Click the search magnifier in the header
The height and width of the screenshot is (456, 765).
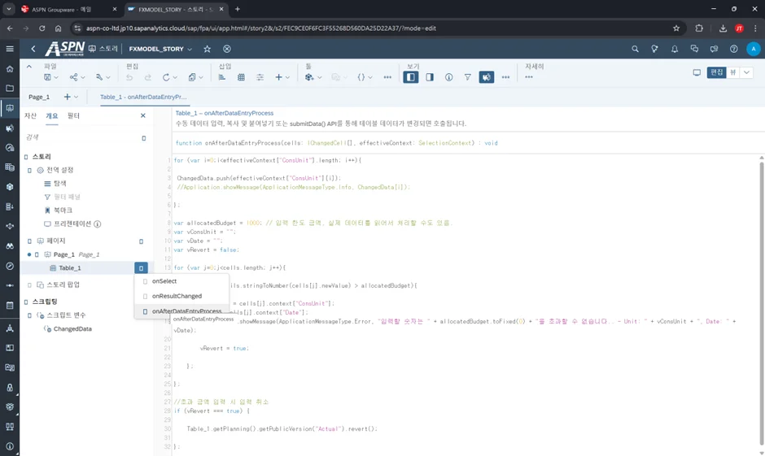click(x=635, y=49)
